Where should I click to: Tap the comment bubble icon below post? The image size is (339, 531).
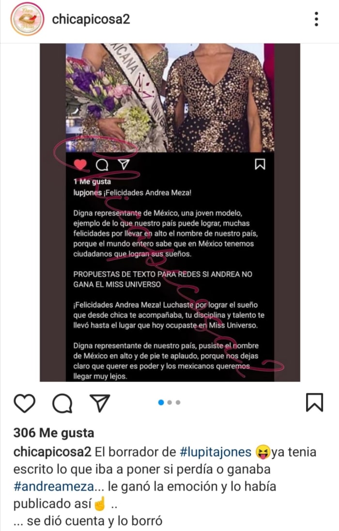[62, 403]
